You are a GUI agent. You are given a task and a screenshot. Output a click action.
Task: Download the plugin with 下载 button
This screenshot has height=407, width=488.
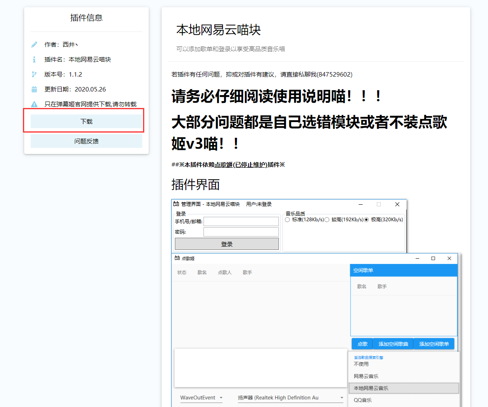coord(86,121)
